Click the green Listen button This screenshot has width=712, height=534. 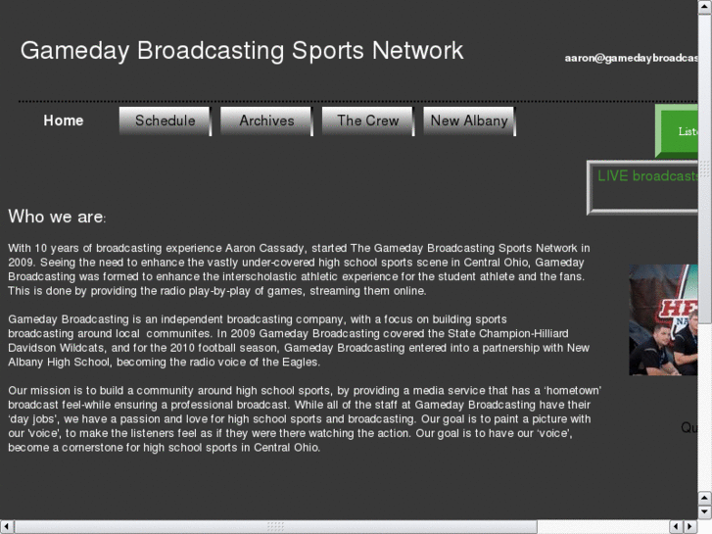click(677, 131)
